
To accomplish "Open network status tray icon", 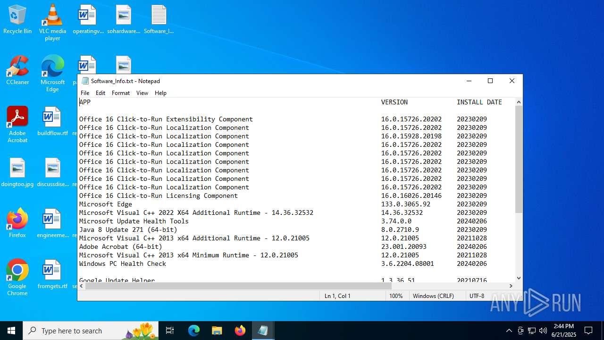I will pos(532,331).
